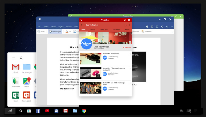This screenshot has height=117, width=206.
Task: Choose shape Fill color in Word ribbon
Action: point(68,32)
